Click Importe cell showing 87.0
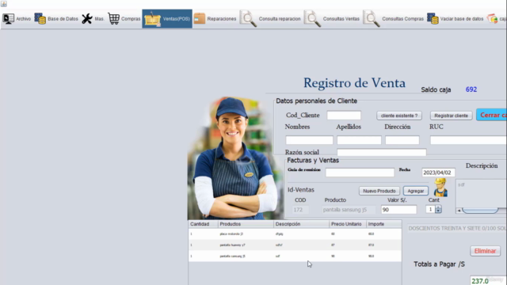This screenshot has height=285, width=507. [x=383, y=245]
